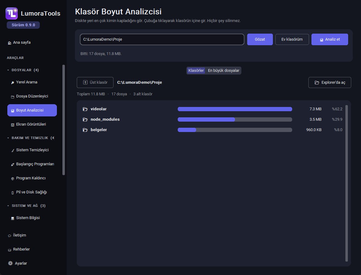Click the Başlangıç Programları rocket icon

(x=13, y=164)
